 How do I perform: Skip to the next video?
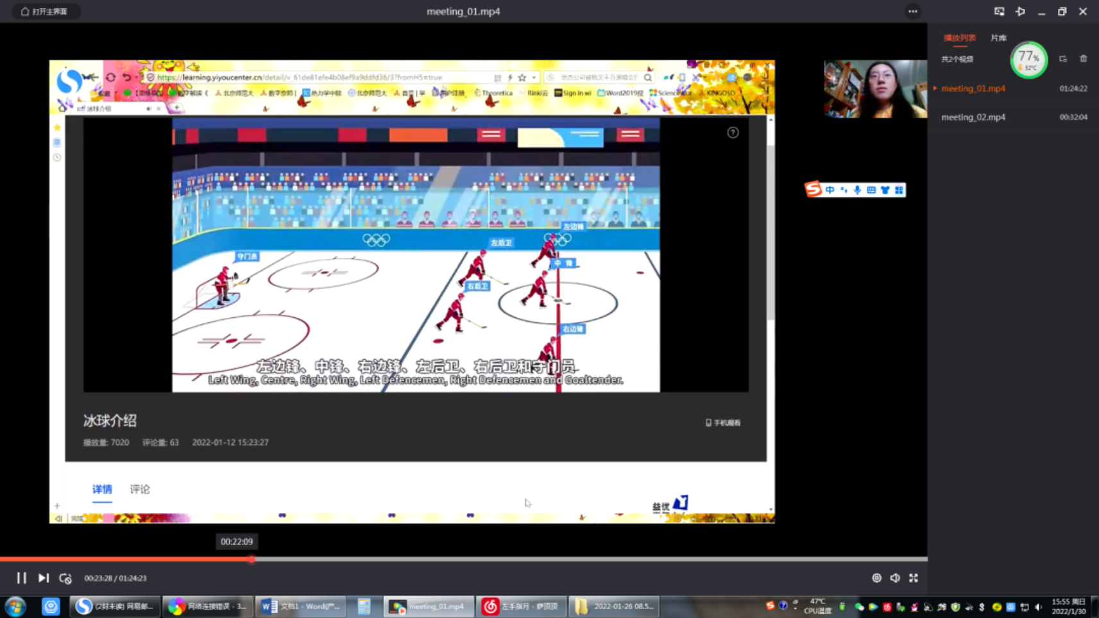click(43, 578)
